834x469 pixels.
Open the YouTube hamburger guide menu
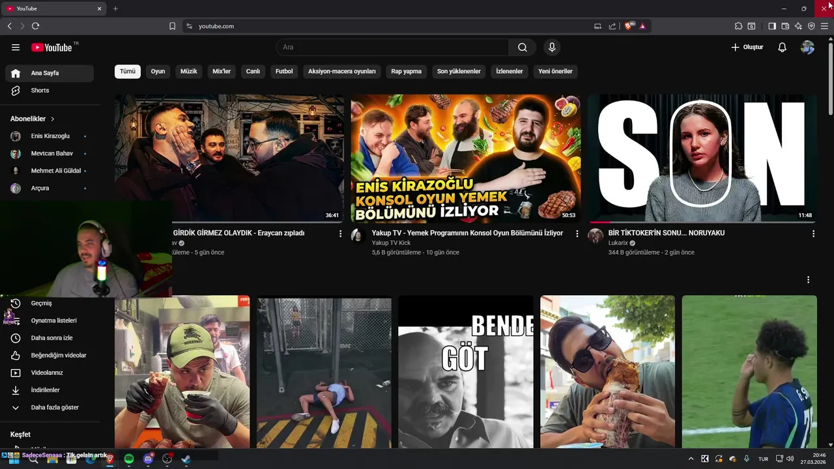click(x=16, y=48)
